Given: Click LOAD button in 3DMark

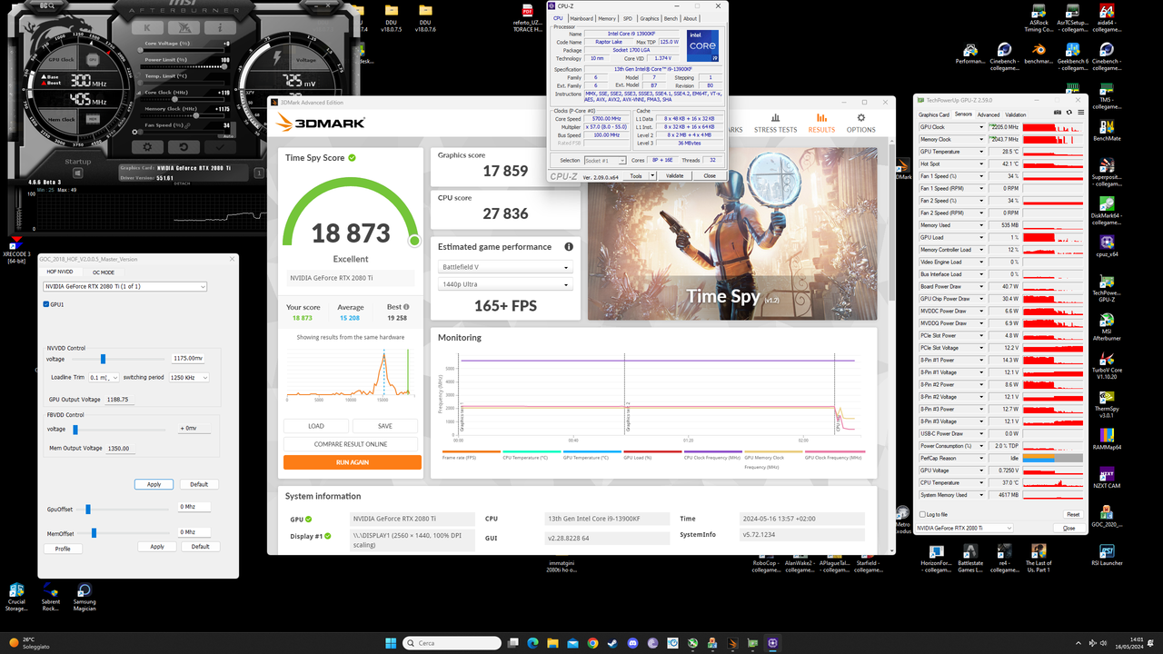Looking at the screenshot, I should (x=316, y=425).
